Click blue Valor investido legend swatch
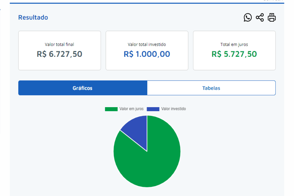294x196 pixels. pos(153,109)
